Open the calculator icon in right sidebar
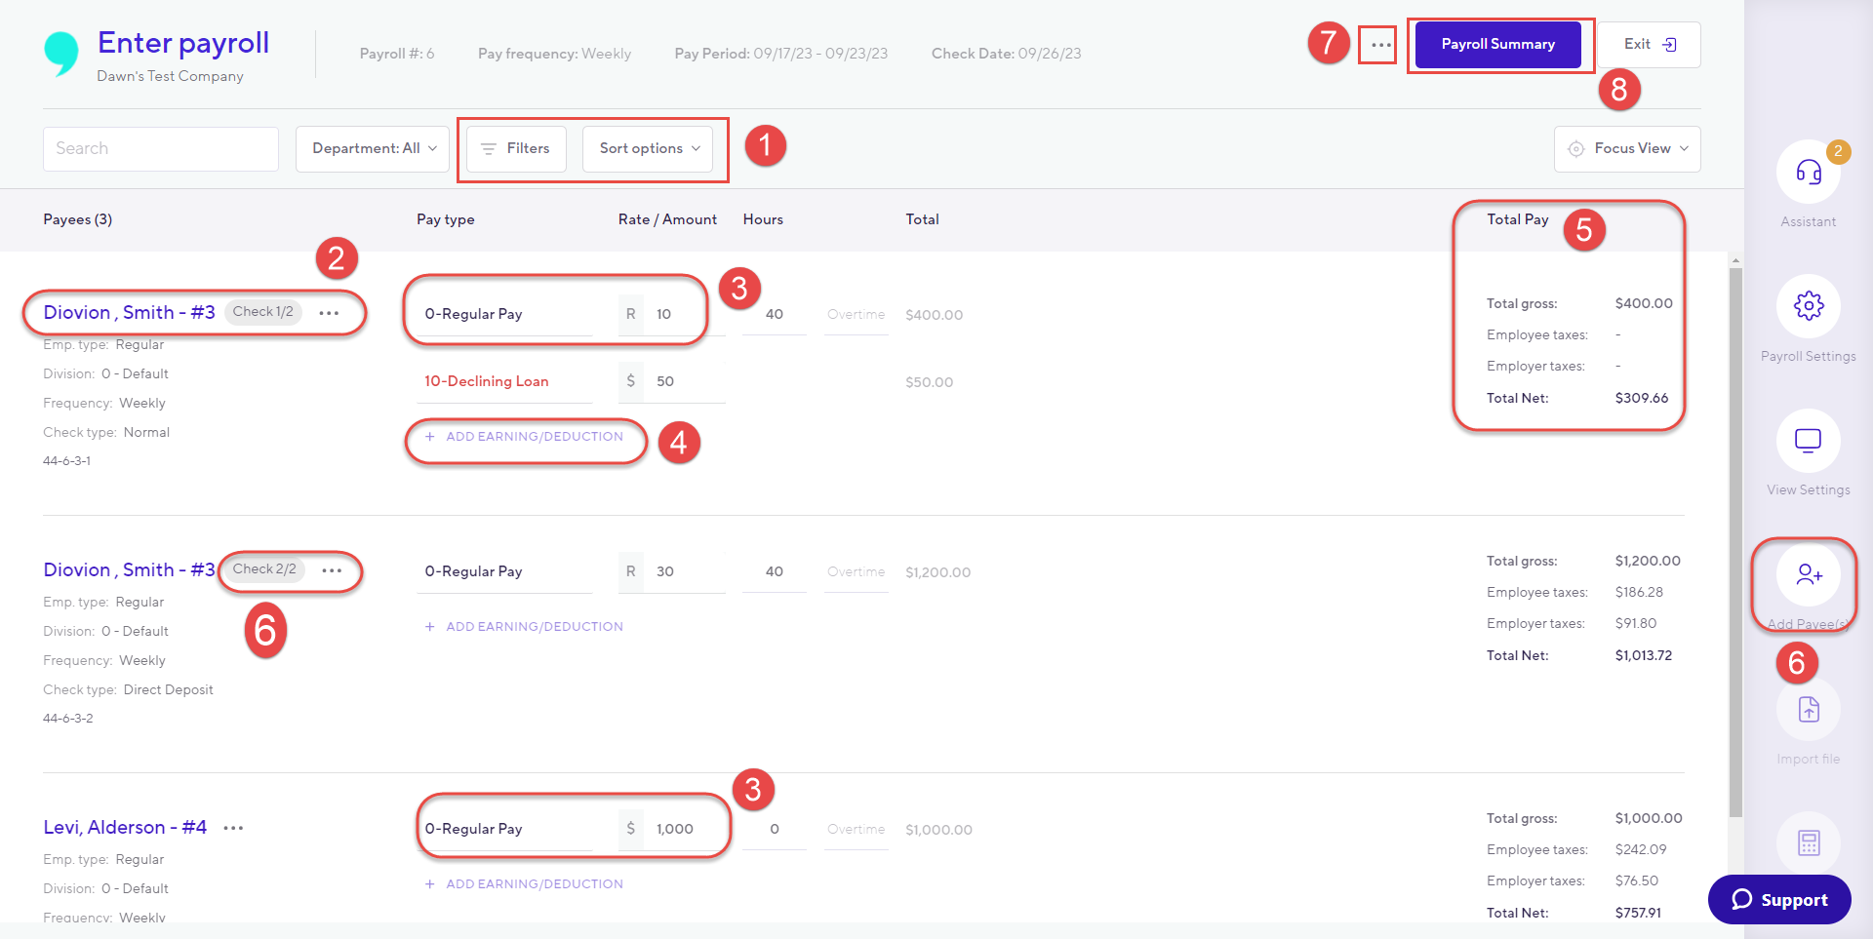The height and width of the screenshot is (939, 1873). (1808, 842)
